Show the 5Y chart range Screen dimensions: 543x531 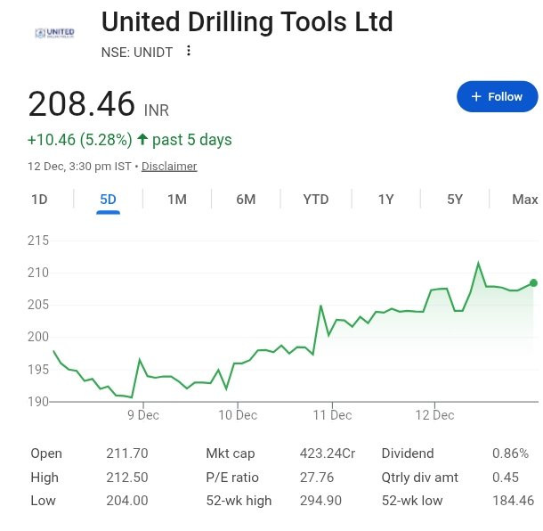(x=455, y=200)
